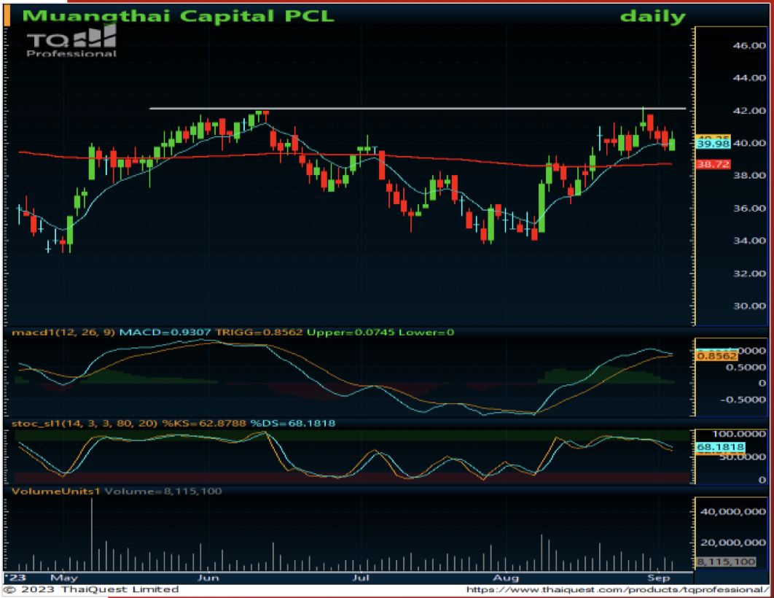Click the Jul label on time axis
Screen dimensions: 774x598
[361, 578]
